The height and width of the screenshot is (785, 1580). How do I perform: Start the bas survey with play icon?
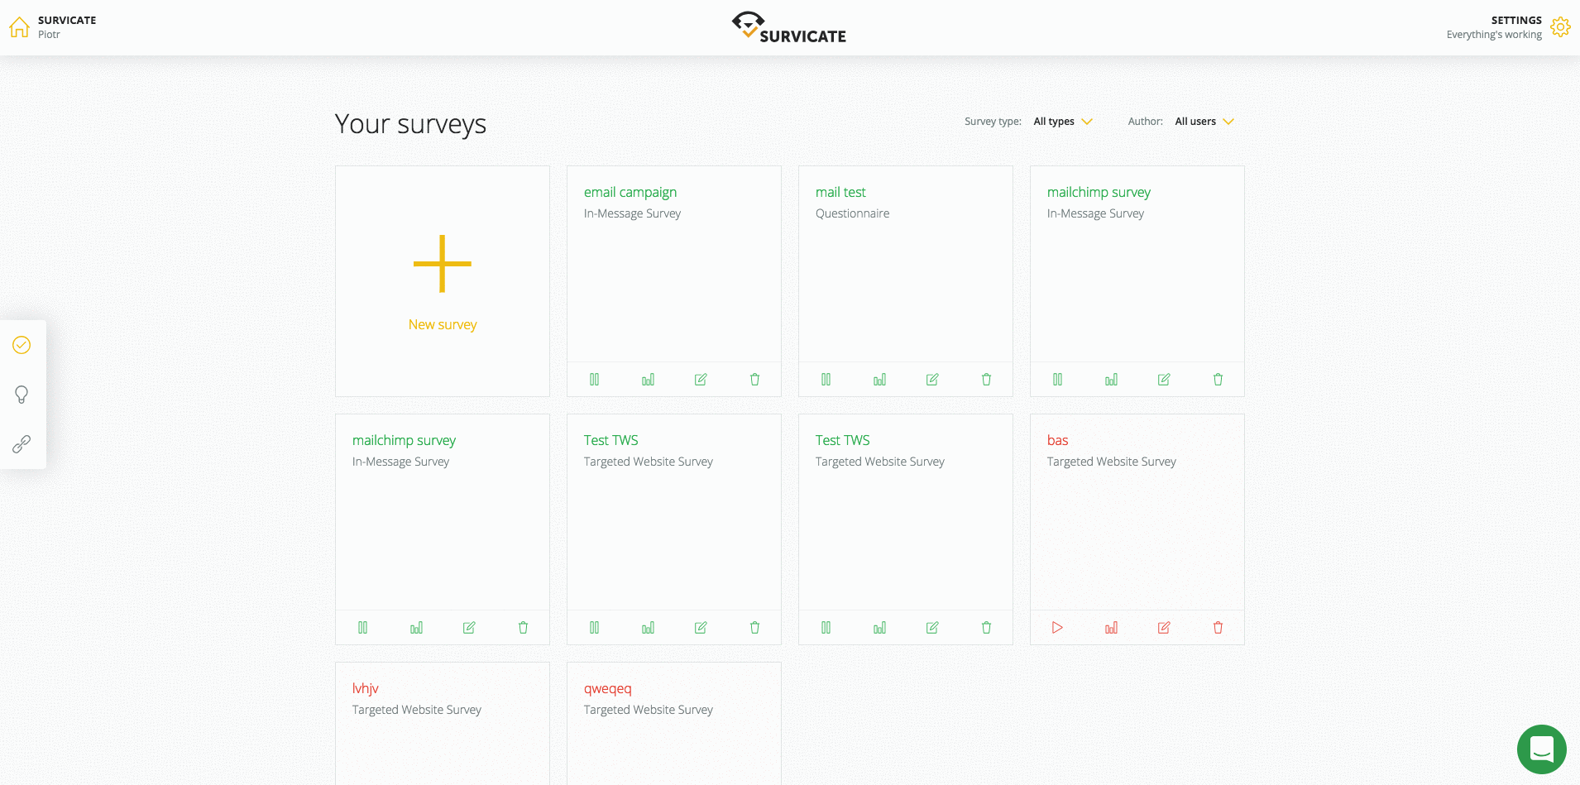1057,628
